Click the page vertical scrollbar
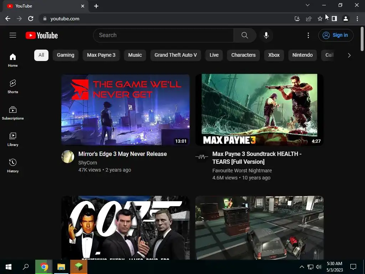This screenshot has height=274, width=365. (362, 39)
